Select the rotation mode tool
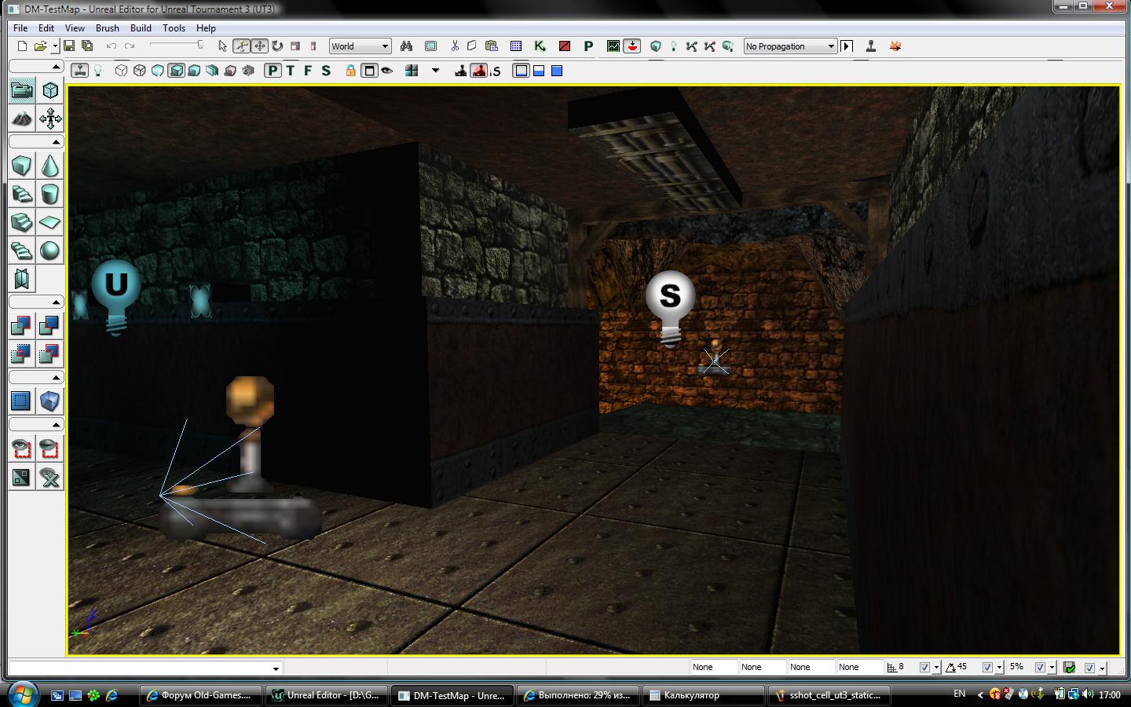Image resolution: width=1131 pixels, height=707 pixels. click(277, 46)
